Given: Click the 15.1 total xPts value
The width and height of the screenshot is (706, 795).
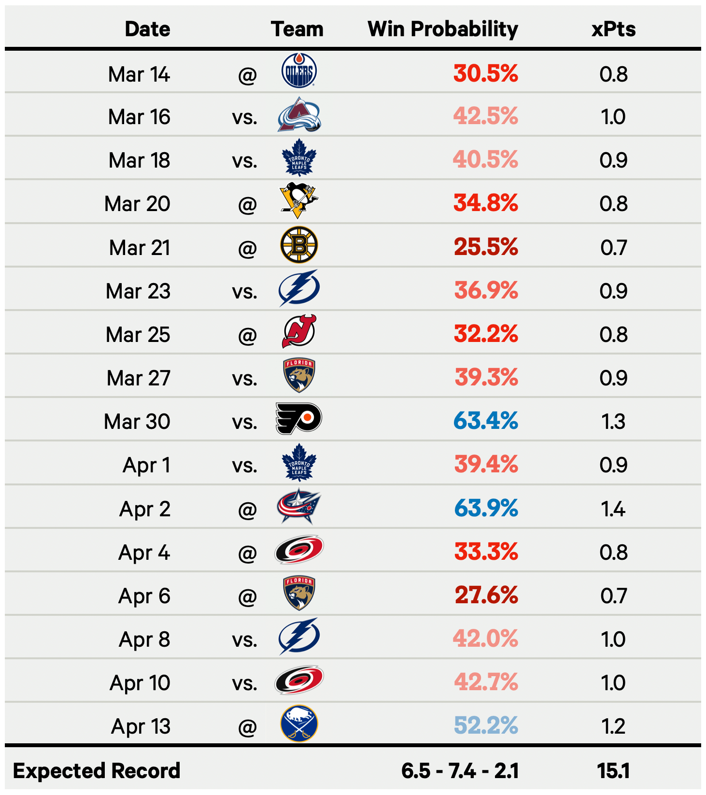Looking at the screenshot, I should (613, 770).
